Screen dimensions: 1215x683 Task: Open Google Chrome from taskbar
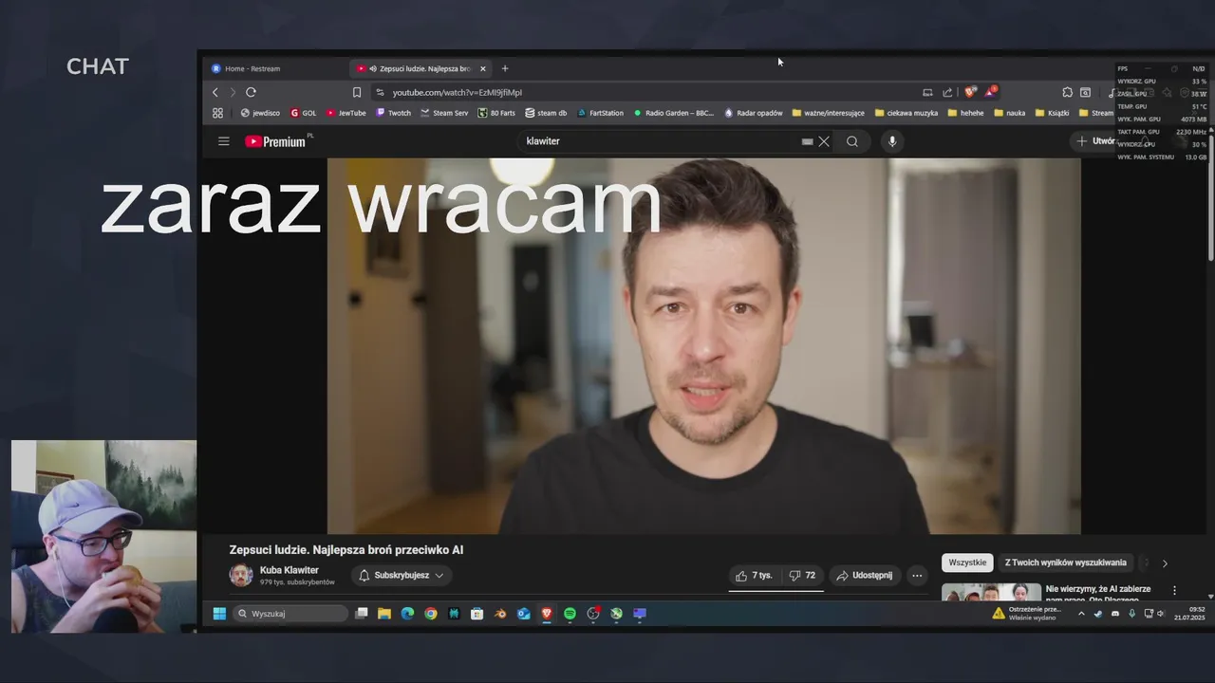click(x=431, y=614)
